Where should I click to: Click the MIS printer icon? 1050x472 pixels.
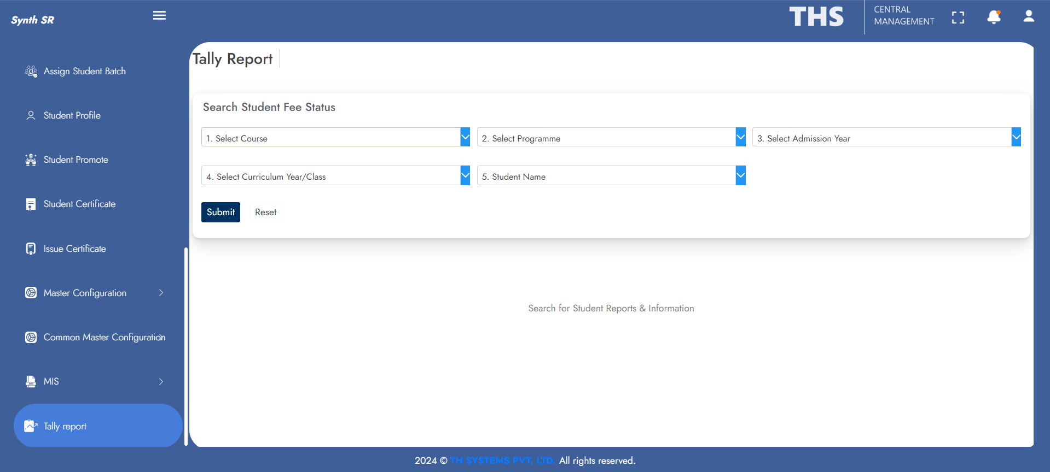(x=31, y=381)
